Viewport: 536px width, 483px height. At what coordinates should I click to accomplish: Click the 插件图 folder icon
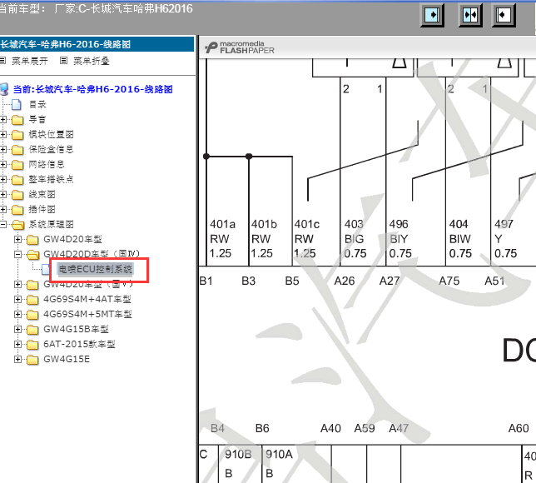(x=17, y=210)
